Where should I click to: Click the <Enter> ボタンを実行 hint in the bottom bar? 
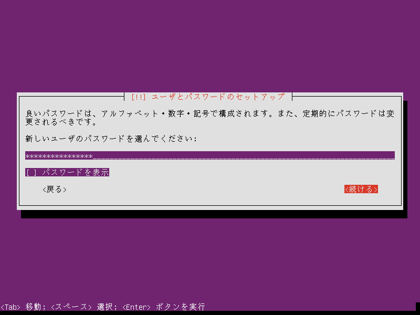click(x=164, y=307)
